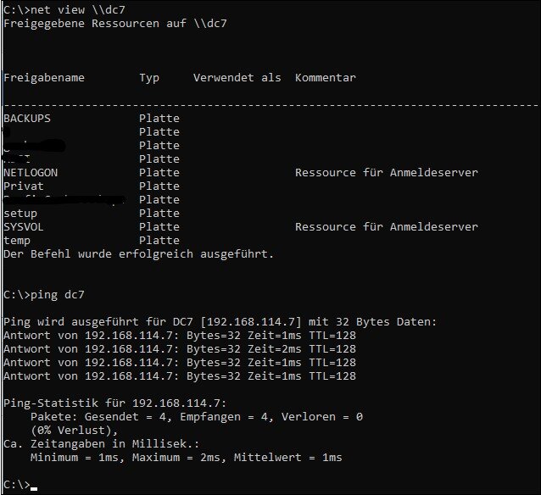
Task: Click the setup share entry
Action: coord(20,214)
